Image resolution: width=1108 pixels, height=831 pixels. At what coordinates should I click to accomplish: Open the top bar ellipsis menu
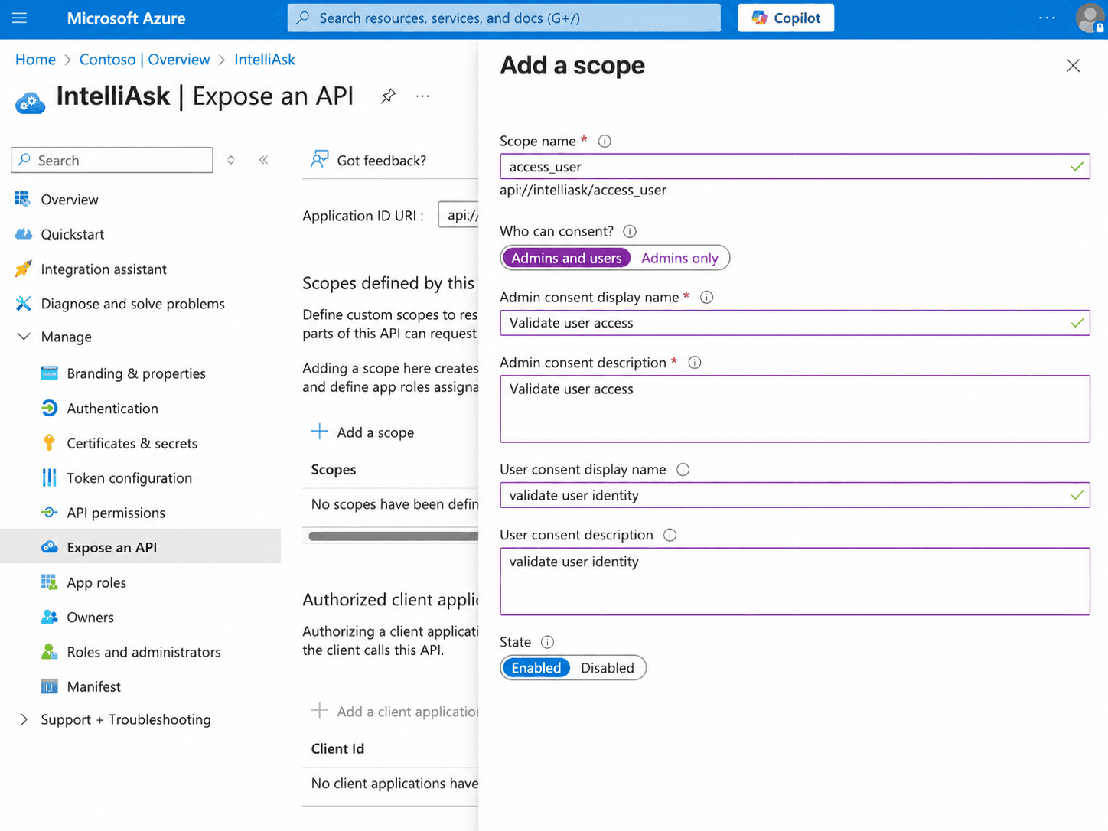coord(1047,18)
